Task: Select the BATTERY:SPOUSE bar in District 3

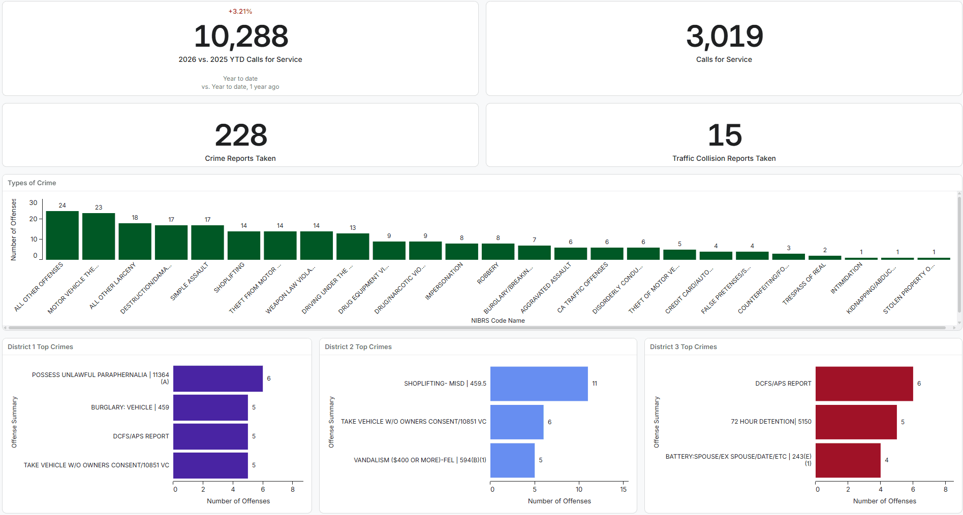Action: point(848,460)
